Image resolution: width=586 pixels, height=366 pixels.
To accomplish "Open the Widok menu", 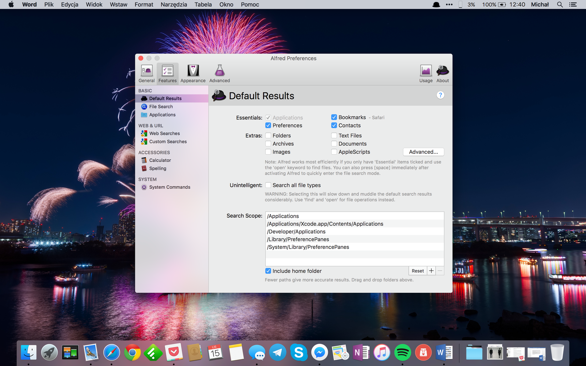I will (x=94, y=4).
